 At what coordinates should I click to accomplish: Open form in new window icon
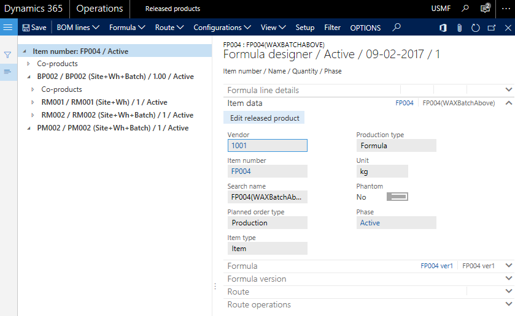pyautogui.click(x=492, y=28)
